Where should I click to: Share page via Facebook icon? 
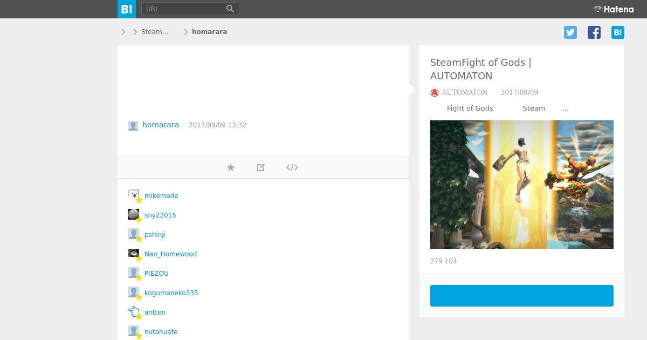[x=594, y=32]
